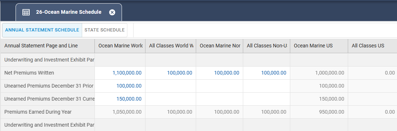The height and width of the screenshot is (131, 397).
Task: Edit Unearned Premiums Current 150,000.00 blue cell
Action: click(120, 99)
